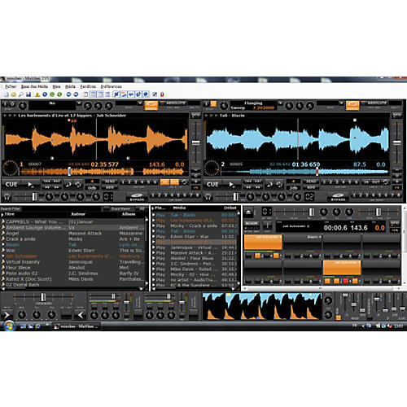This screenshot has height=407, width=407.
Task: Select 'Rated X (Doc Scott)' track row
Action: point(73,279)
